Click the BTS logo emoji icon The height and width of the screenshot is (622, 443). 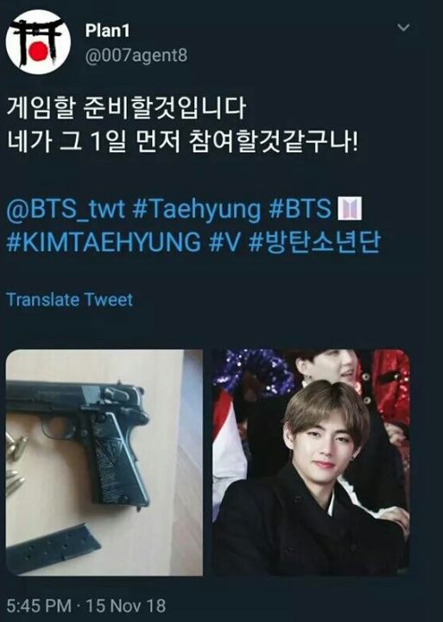pos(350,208)
